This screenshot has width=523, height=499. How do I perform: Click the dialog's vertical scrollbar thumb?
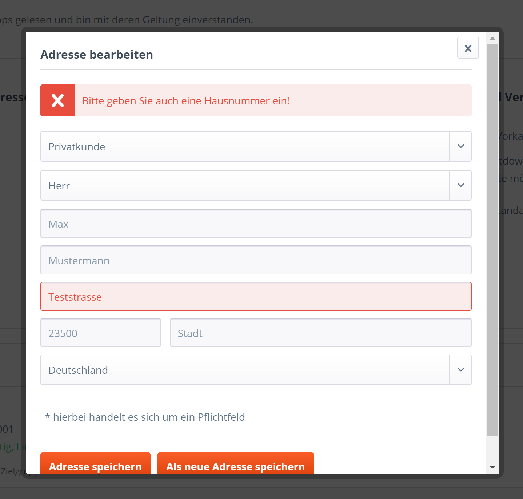click(x=492, y=240)
